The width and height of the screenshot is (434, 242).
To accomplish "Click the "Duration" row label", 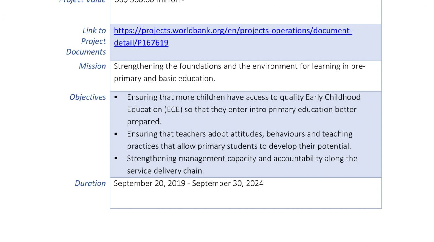I will click(90, 183).
